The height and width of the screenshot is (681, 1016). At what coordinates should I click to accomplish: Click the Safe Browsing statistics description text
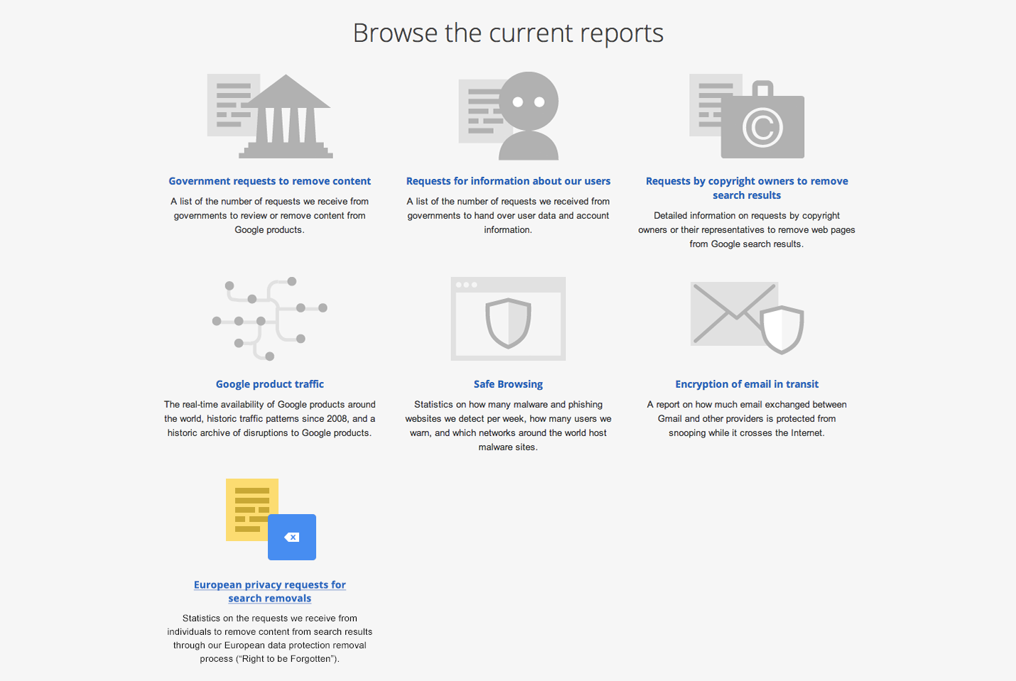click(x=508, y=425)
